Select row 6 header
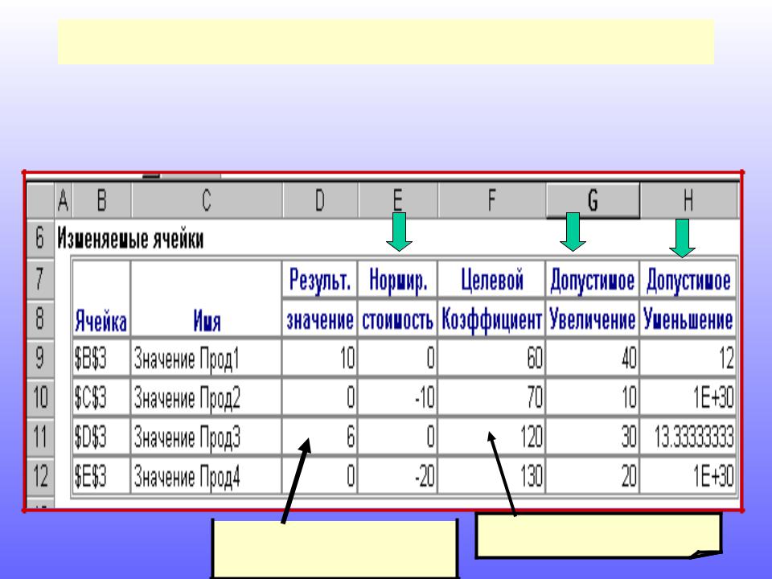This screenshot has width=772, height=579. click(x=40, y=238)
